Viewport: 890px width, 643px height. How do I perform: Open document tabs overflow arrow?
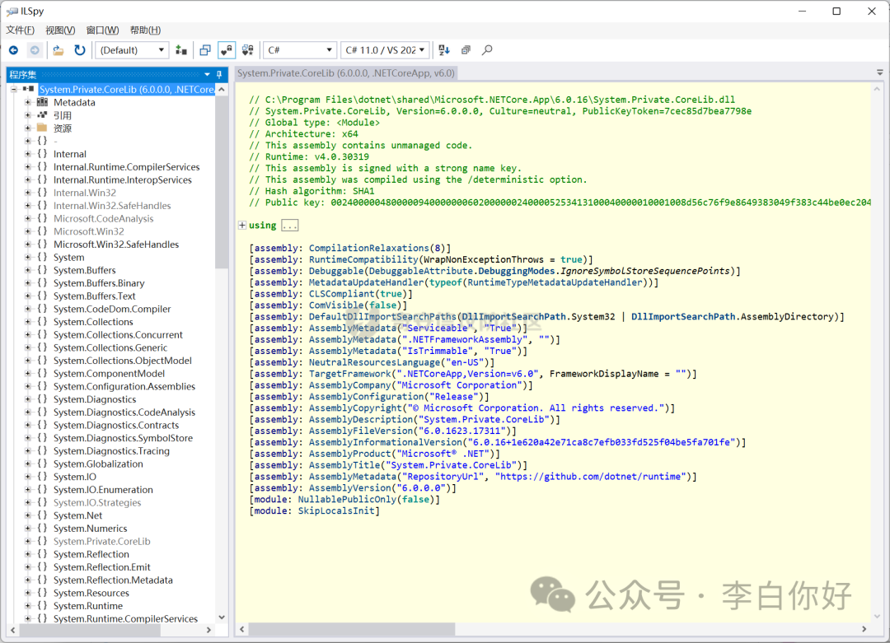click(x=880, y=73)
